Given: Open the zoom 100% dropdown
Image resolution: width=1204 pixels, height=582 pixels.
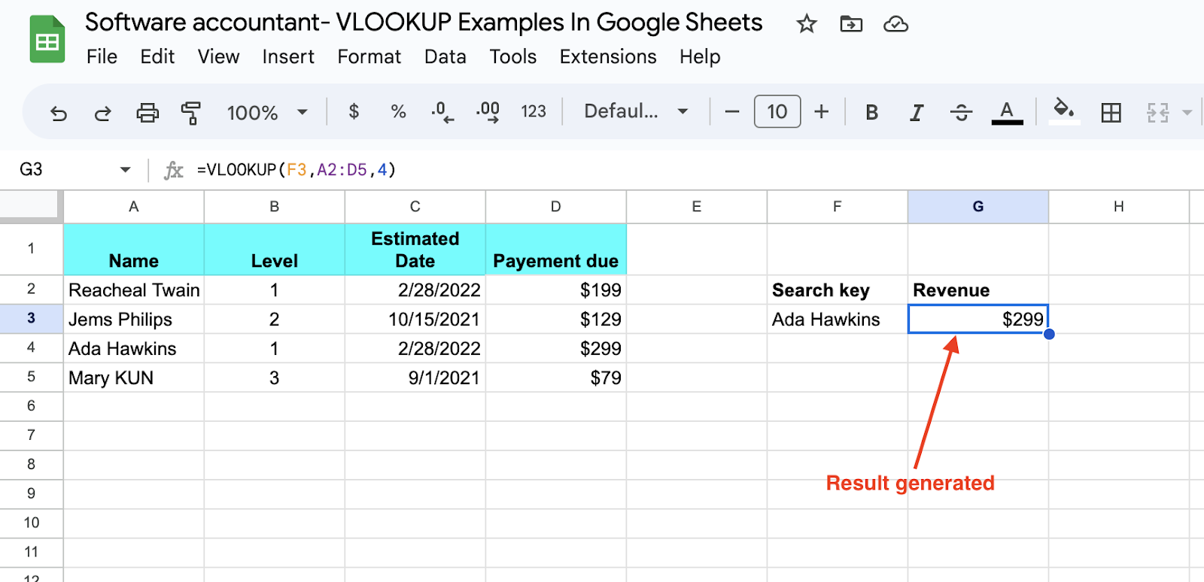Looking at the screenshot, I should click(267, 113).
